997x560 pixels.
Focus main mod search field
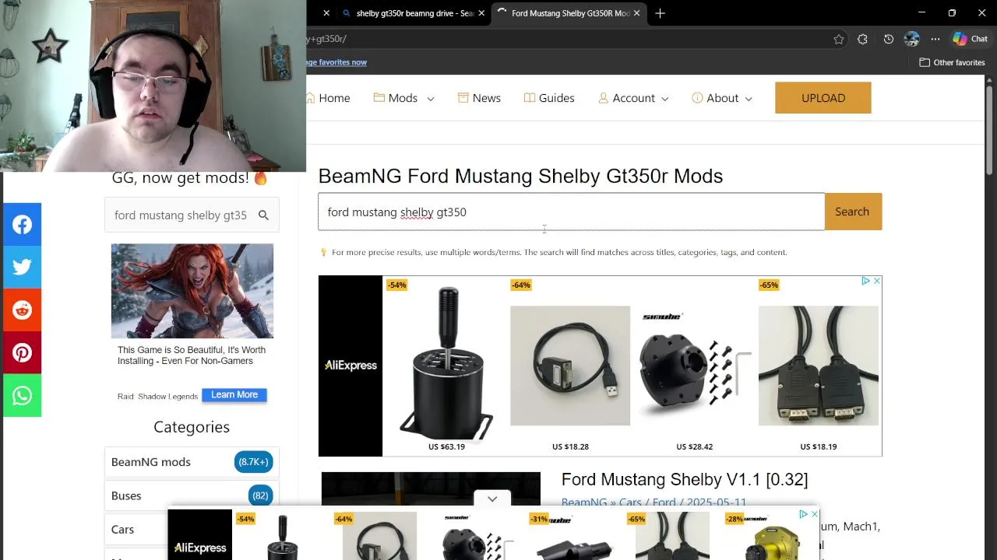pos(571,212)
